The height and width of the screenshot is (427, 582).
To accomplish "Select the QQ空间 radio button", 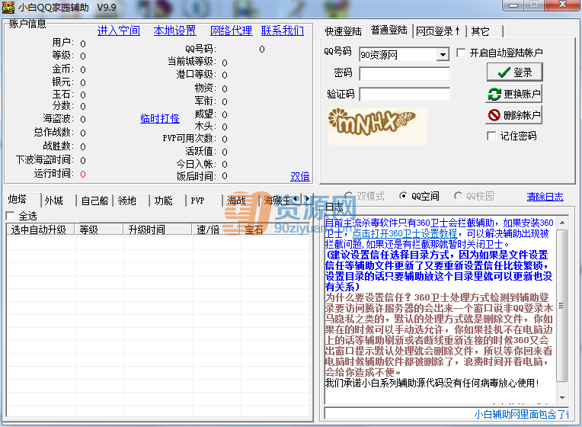I will click(x=403, y=195).
